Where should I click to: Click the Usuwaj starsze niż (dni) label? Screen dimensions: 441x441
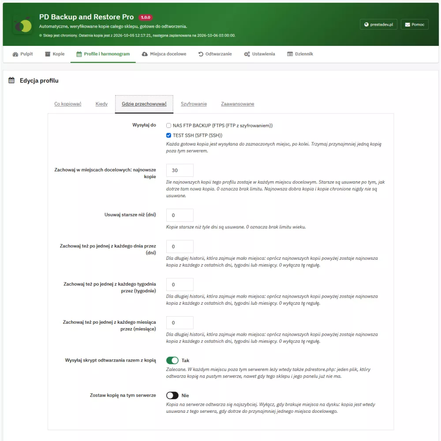130,215
